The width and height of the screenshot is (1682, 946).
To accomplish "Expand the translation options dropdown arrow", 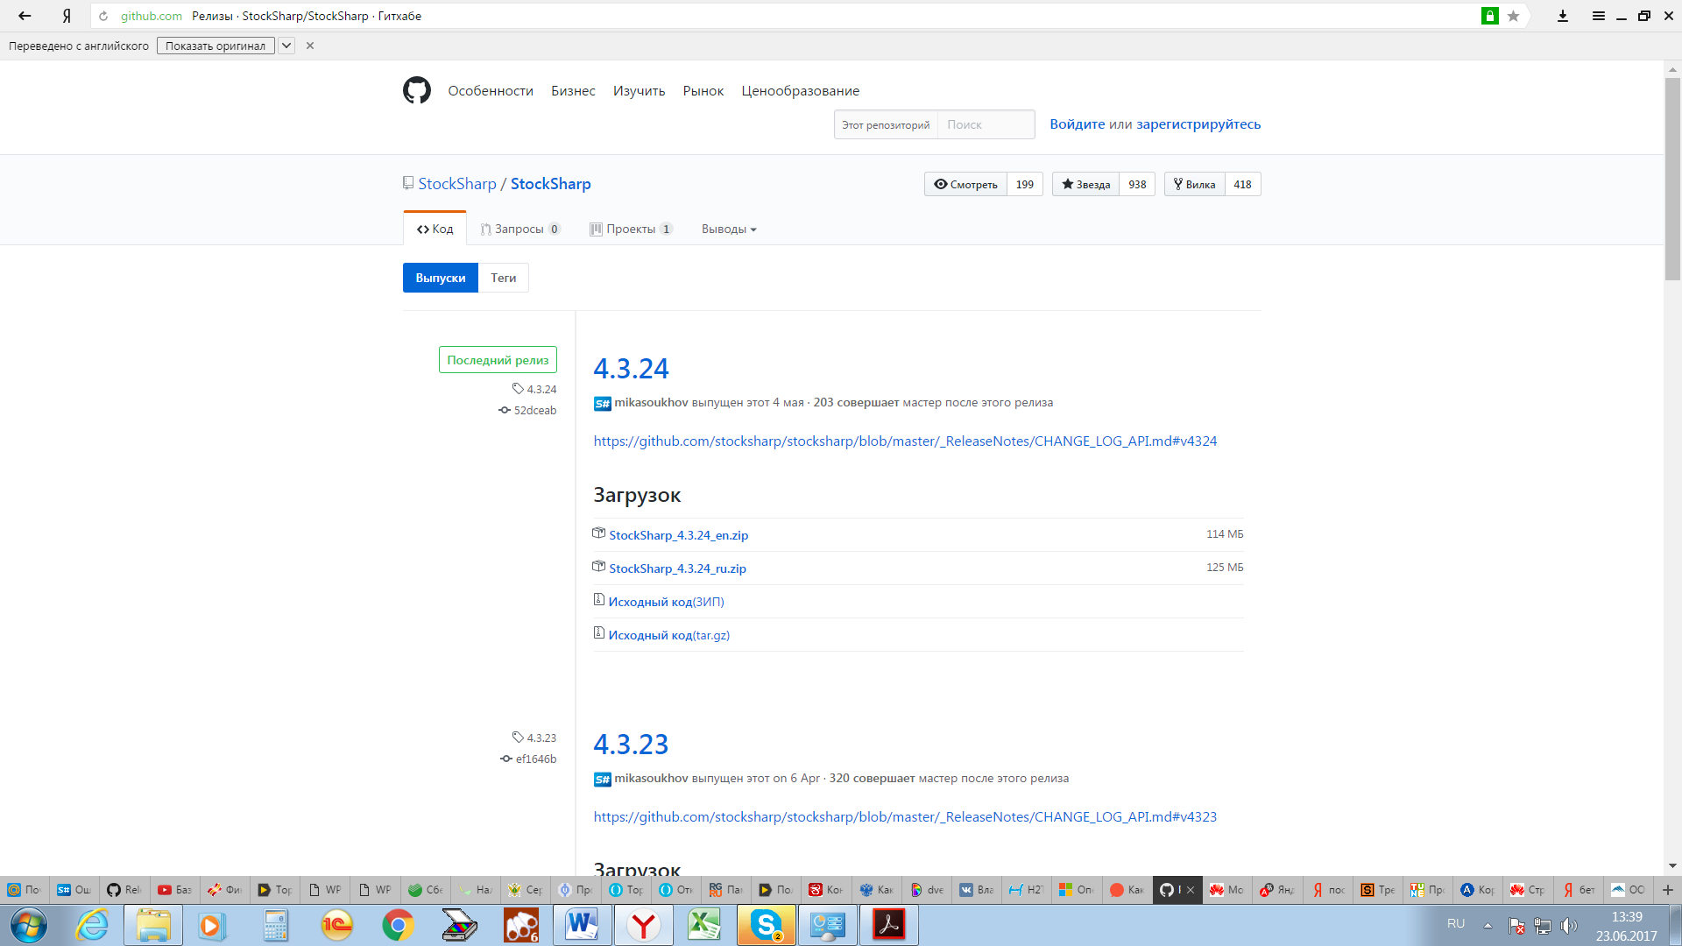I will (286, 46).
